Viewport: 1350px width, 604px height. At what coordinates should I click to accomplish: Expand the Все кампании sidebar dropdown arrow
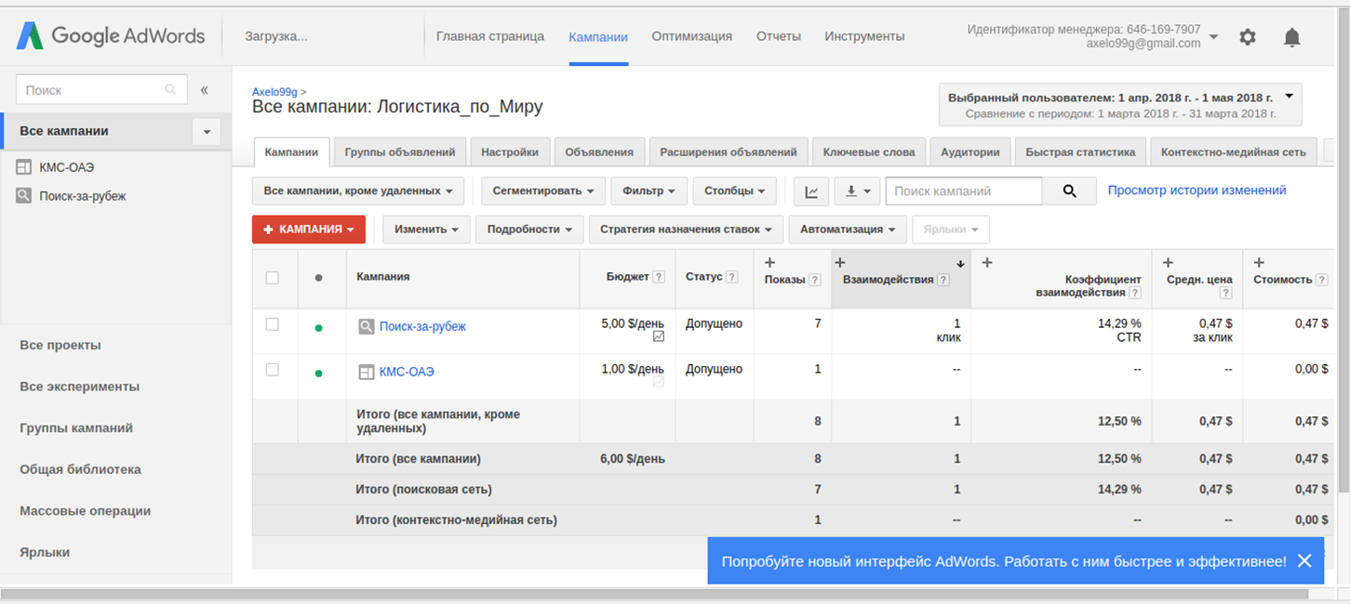[x=207, y=132]
